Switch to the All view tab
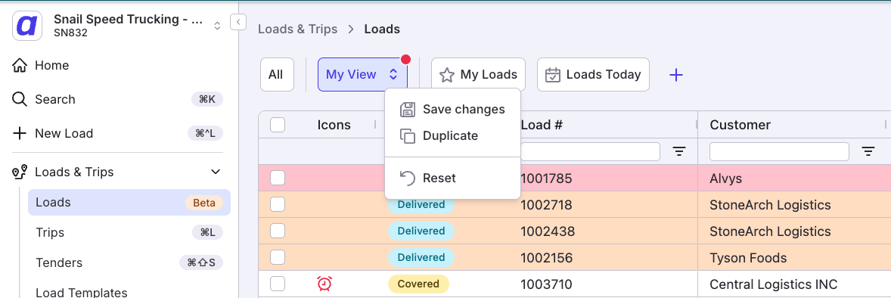The width and height of the screenshot is (891, 298). coord(277,74)
